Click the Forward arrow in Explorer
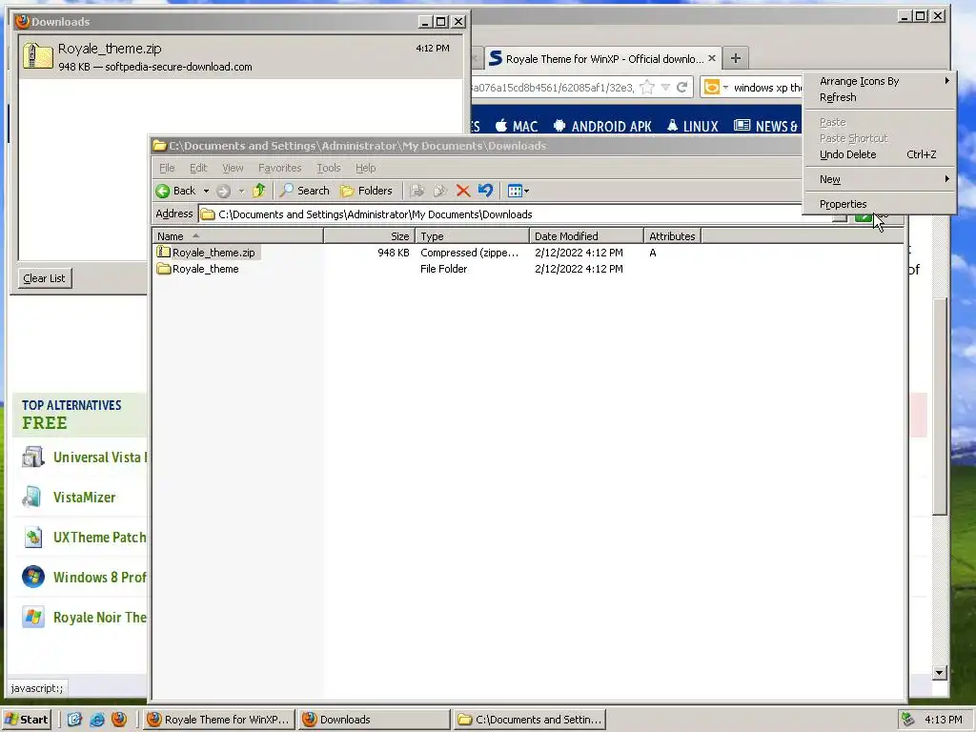Image resolution: width=976 pixels, height=732 pixels. pyautogui.click(x=223, y=191)
